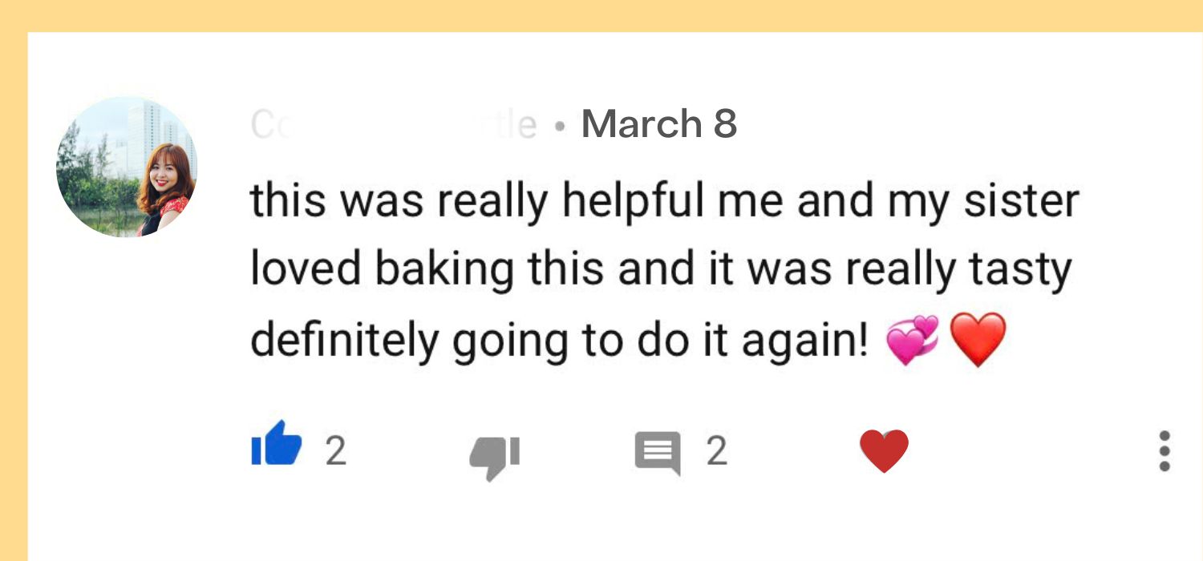The height and width of the screenshot is (561, 1203).
Task: Open replies via the speech bubble icon
Action: tap(658, 452)
